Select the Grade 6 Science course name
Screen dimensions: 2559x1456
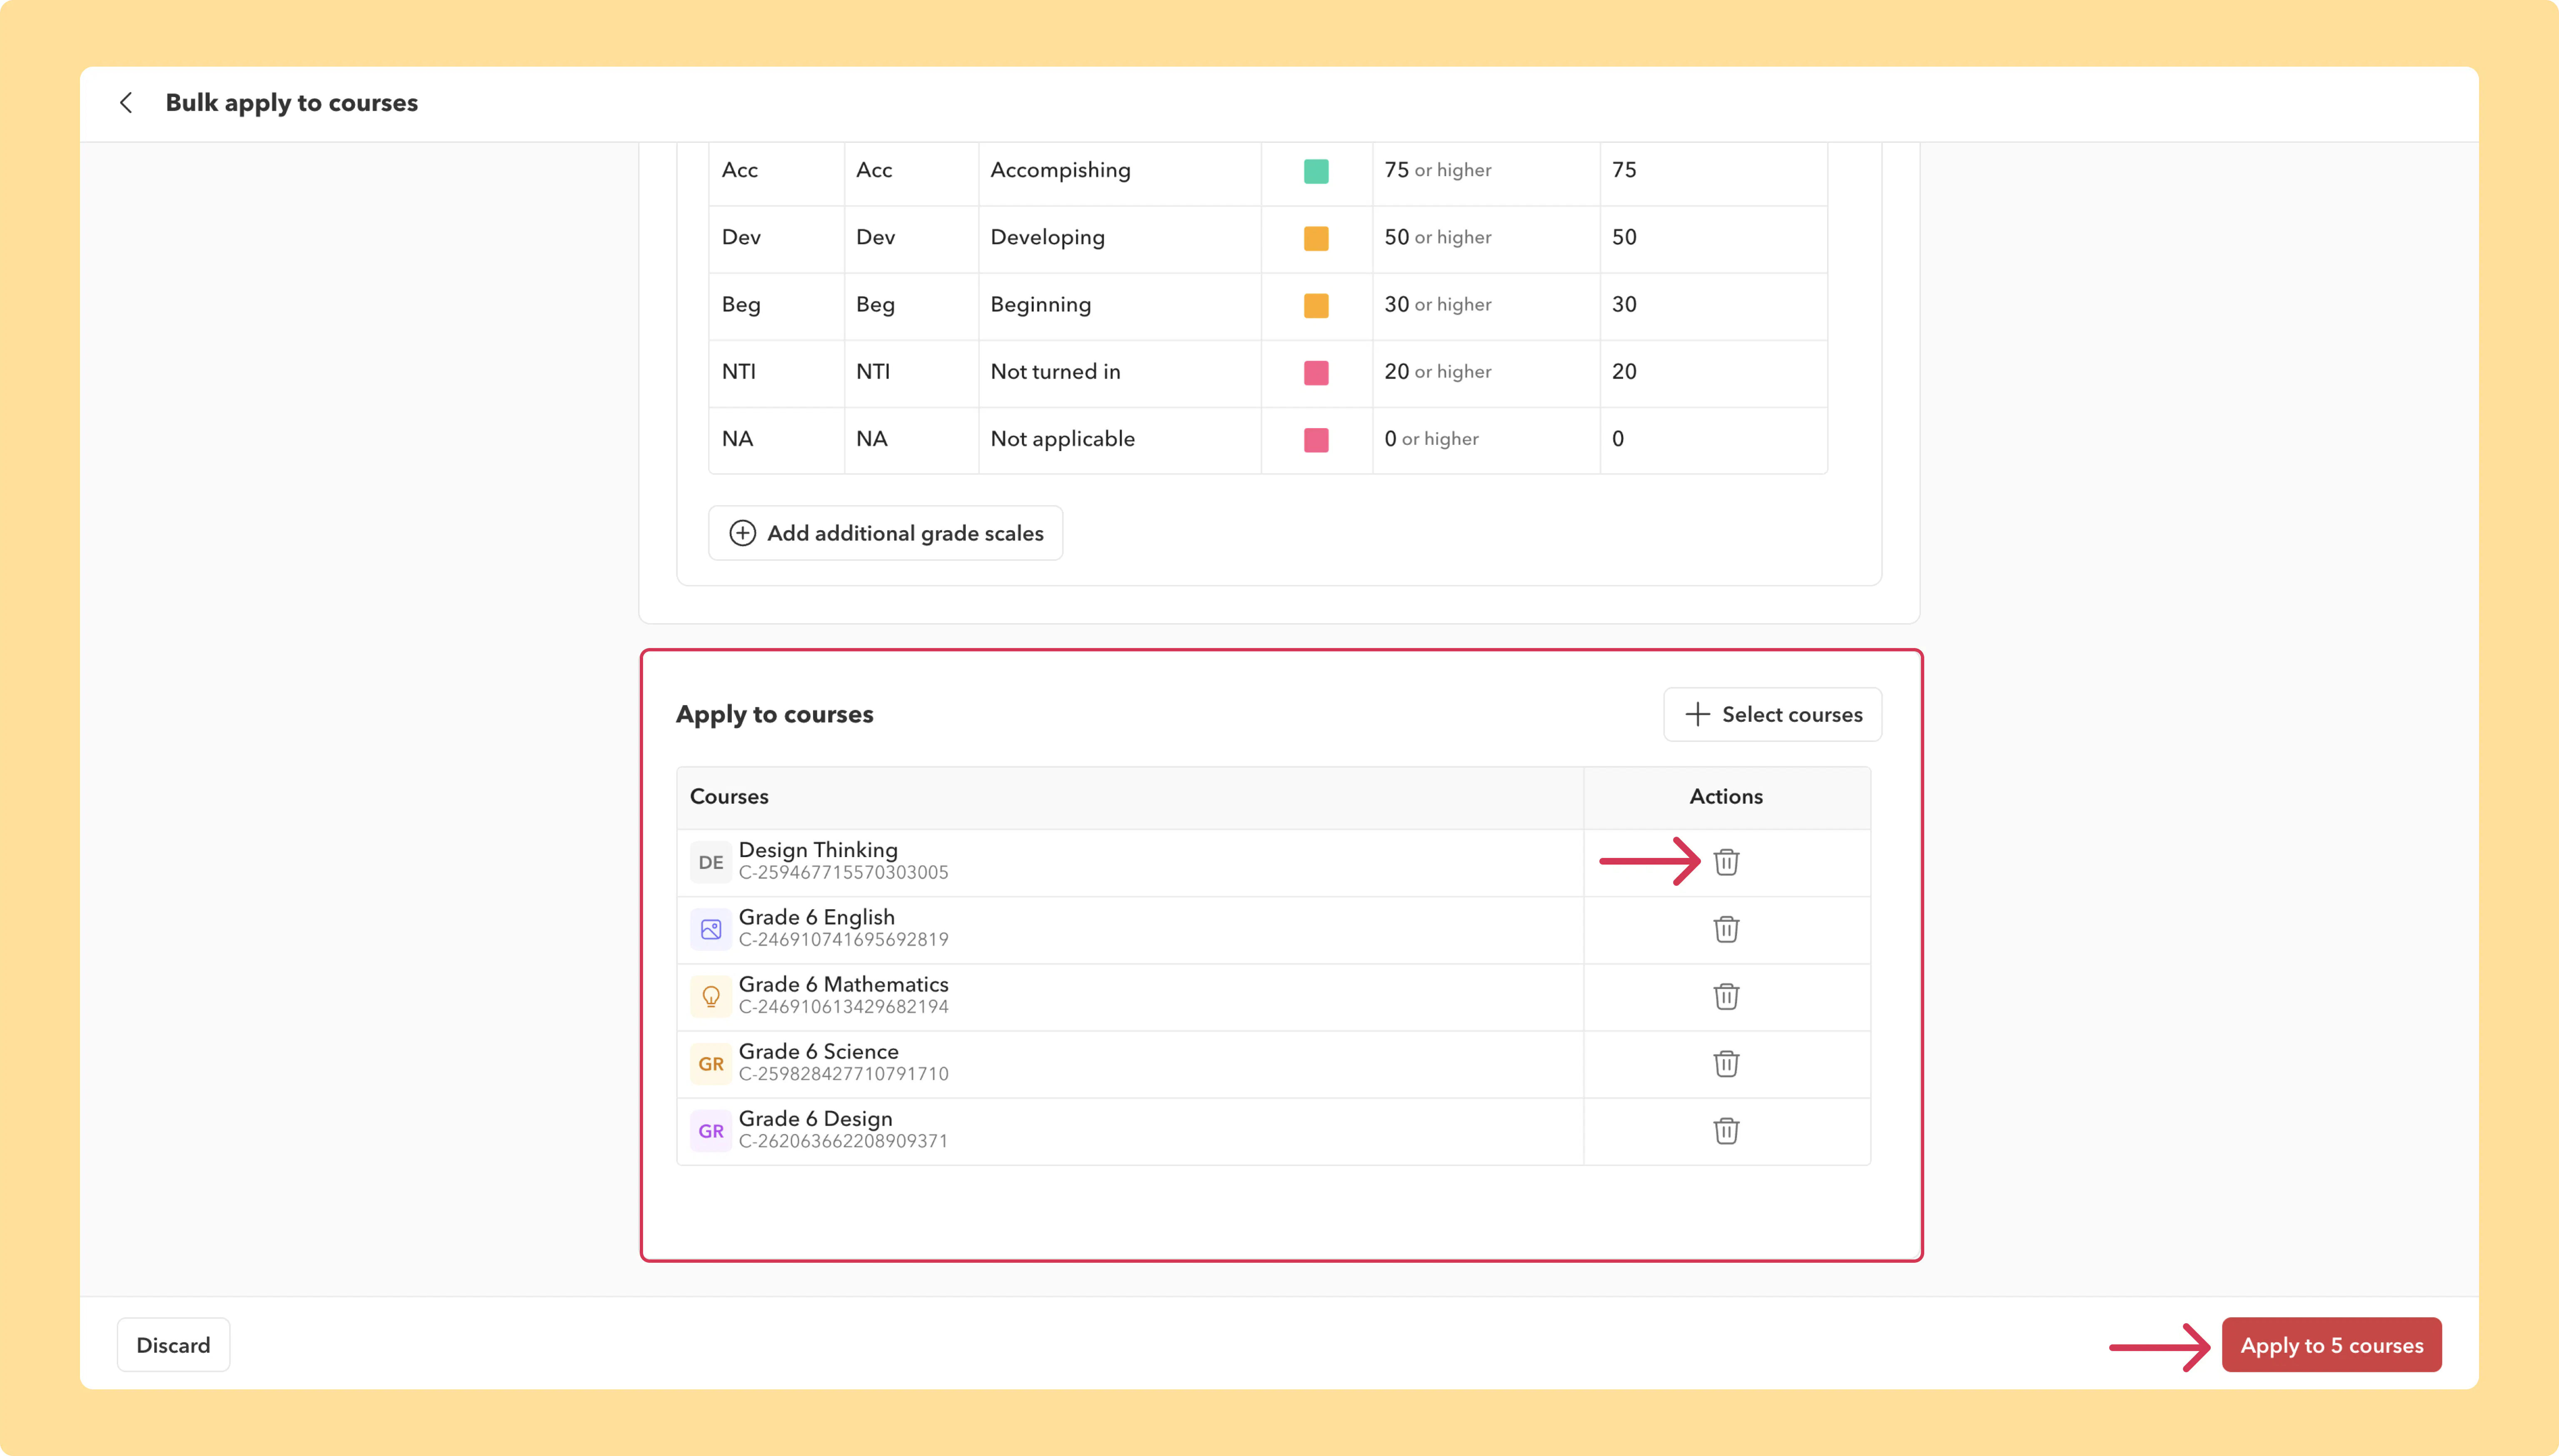tap(819, 1051)
